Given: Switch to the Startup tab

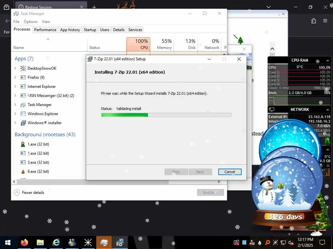Looking at the screenshot, I should (90, 30).
